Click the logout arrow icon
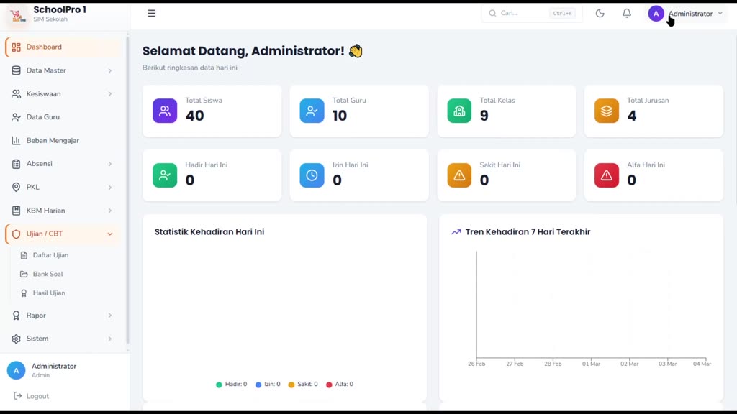The image size is (737, 414). 17,396
